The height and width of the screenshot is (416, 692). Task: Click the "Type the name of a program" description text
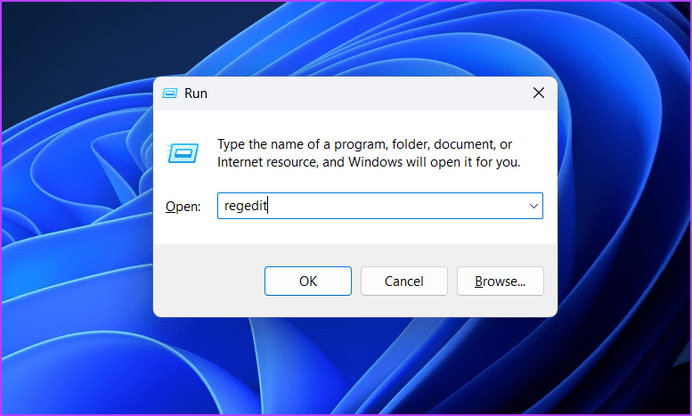click(x=369, y=153)
